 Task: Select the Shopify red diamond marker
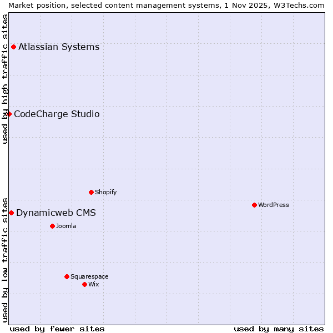point(91,192)
